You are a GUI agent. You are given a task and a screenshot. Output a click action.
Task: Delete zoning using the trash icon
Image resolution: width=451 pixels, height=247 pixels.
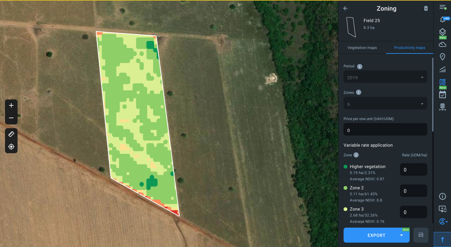click(x=426, y=8)
